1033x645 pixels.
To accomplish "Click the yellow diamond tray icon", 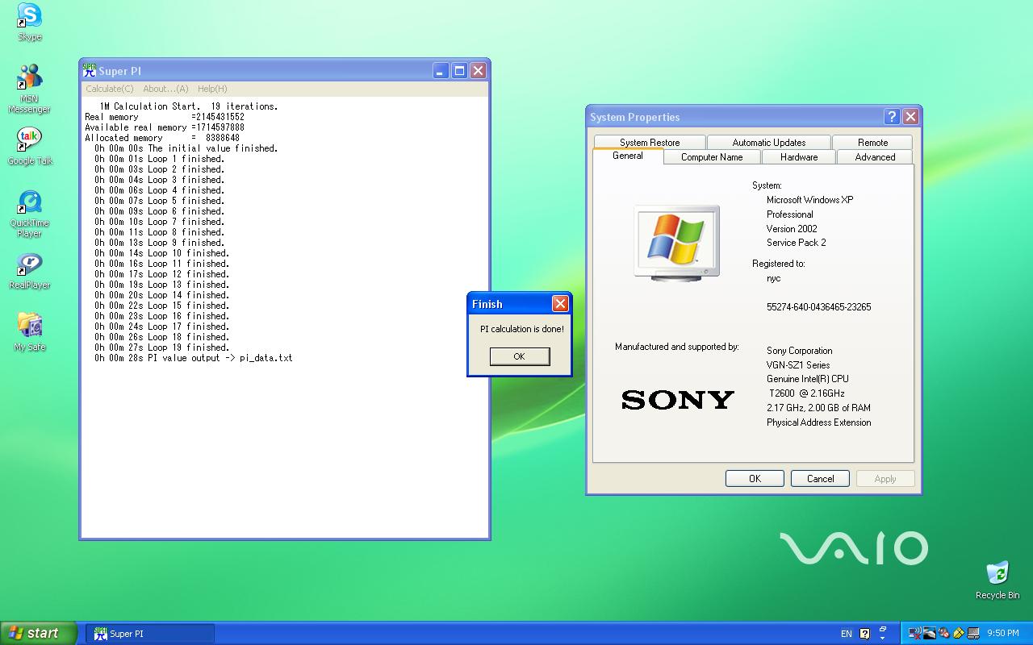I will (959, 633).
